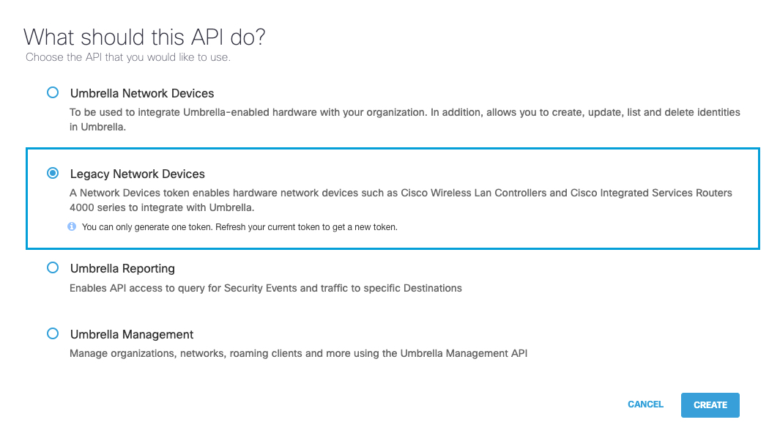This screenshot has width=769, height=447.
Task: Click the CREATE button
Action: pos(710,404)
